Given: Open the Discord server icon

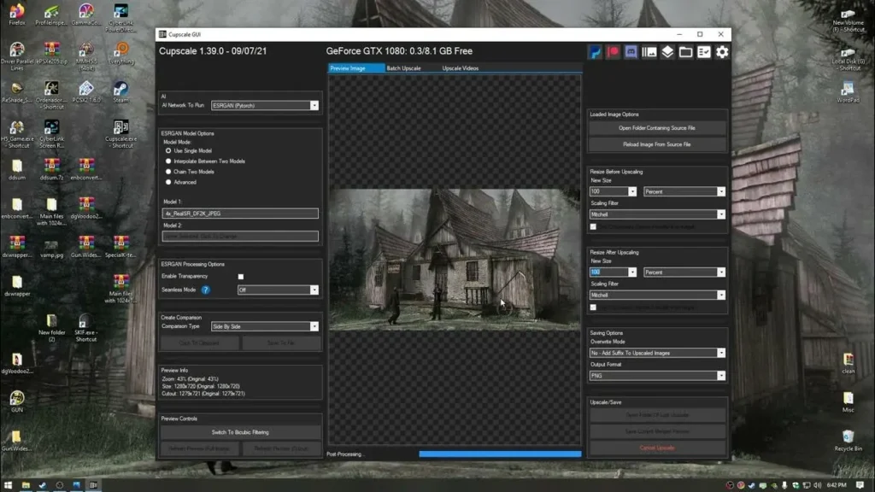Looking at the screenshot, I should [x=631, y=52].
